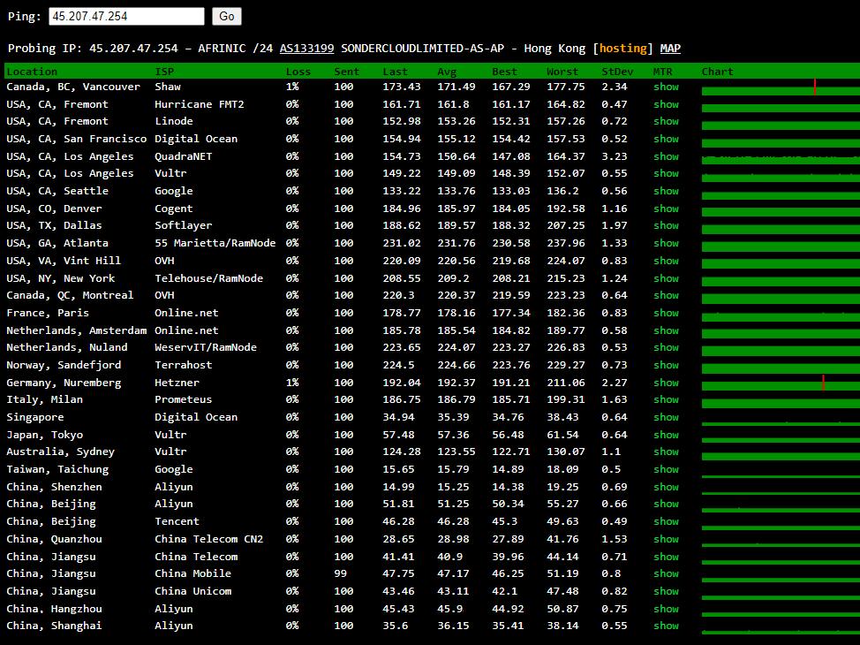The width and height of the screenshot is (860, 645).
Task: Click the Nuremberg Hetzner latency chart bar
Action: [781, 385]
